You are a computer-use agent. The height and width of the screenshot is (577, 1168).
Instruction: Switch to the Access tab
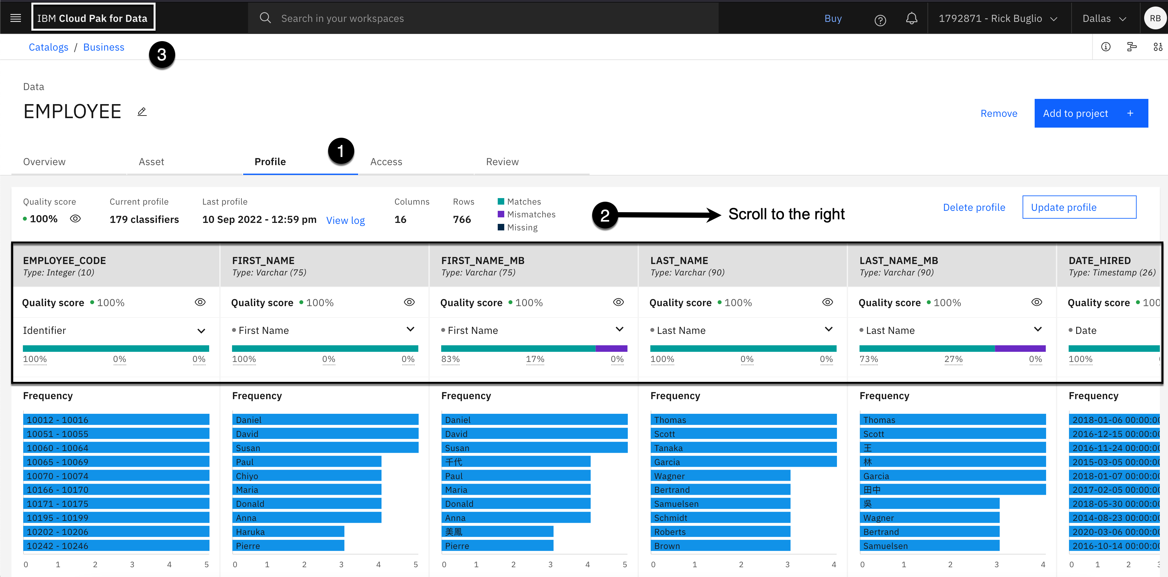point(386,162)
